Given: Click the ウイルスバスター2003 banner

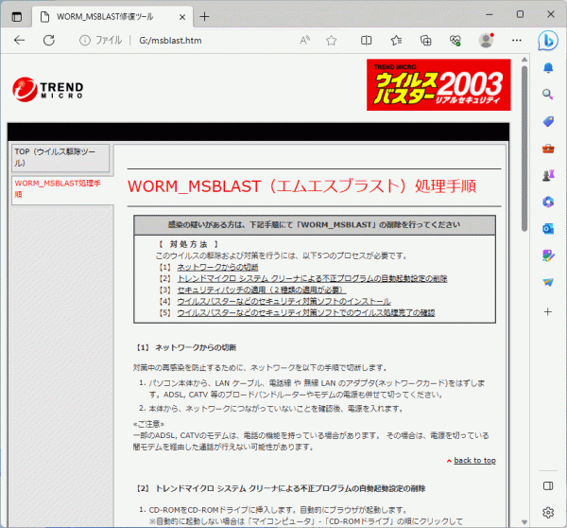Looking at the screenshot, I should click(x=438, y=85).
